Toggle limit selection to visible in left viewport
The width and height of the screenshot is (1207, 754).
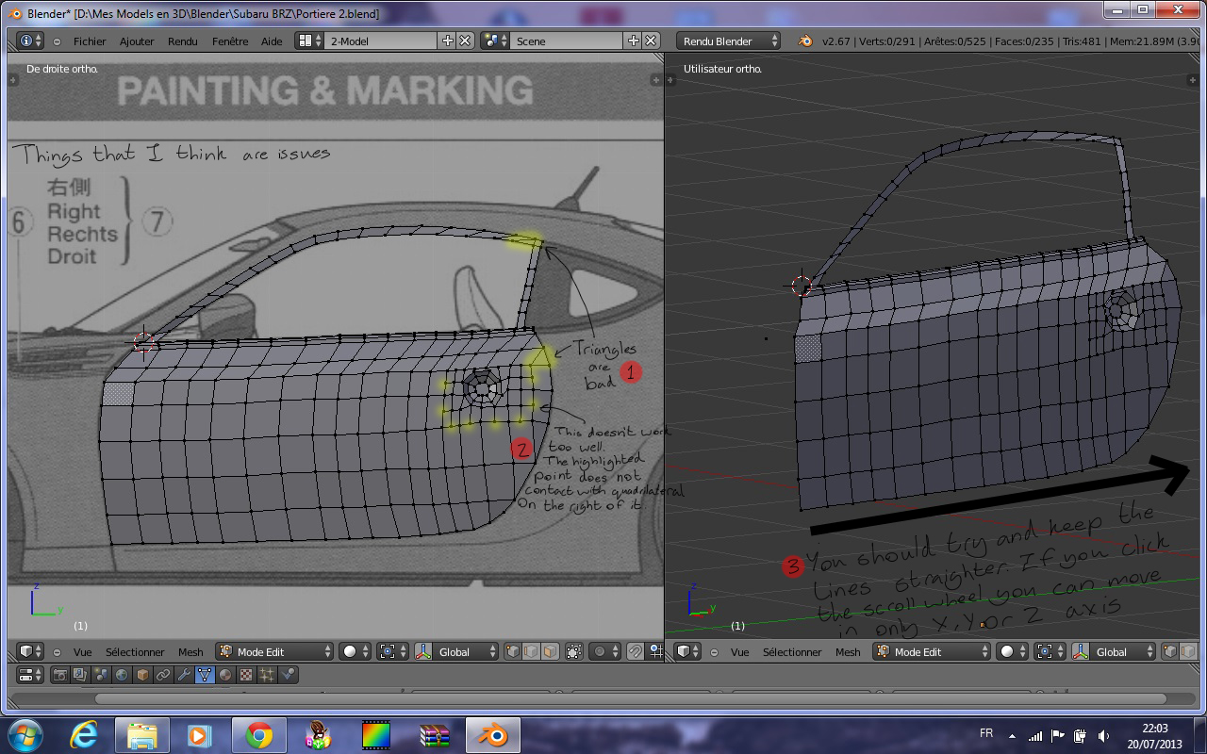pyautogui.click(x=573, y=651)
